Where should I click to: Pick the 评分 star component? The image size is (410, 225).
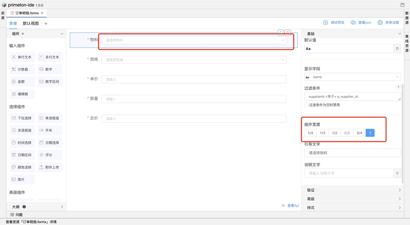click(x=50, y=155)
